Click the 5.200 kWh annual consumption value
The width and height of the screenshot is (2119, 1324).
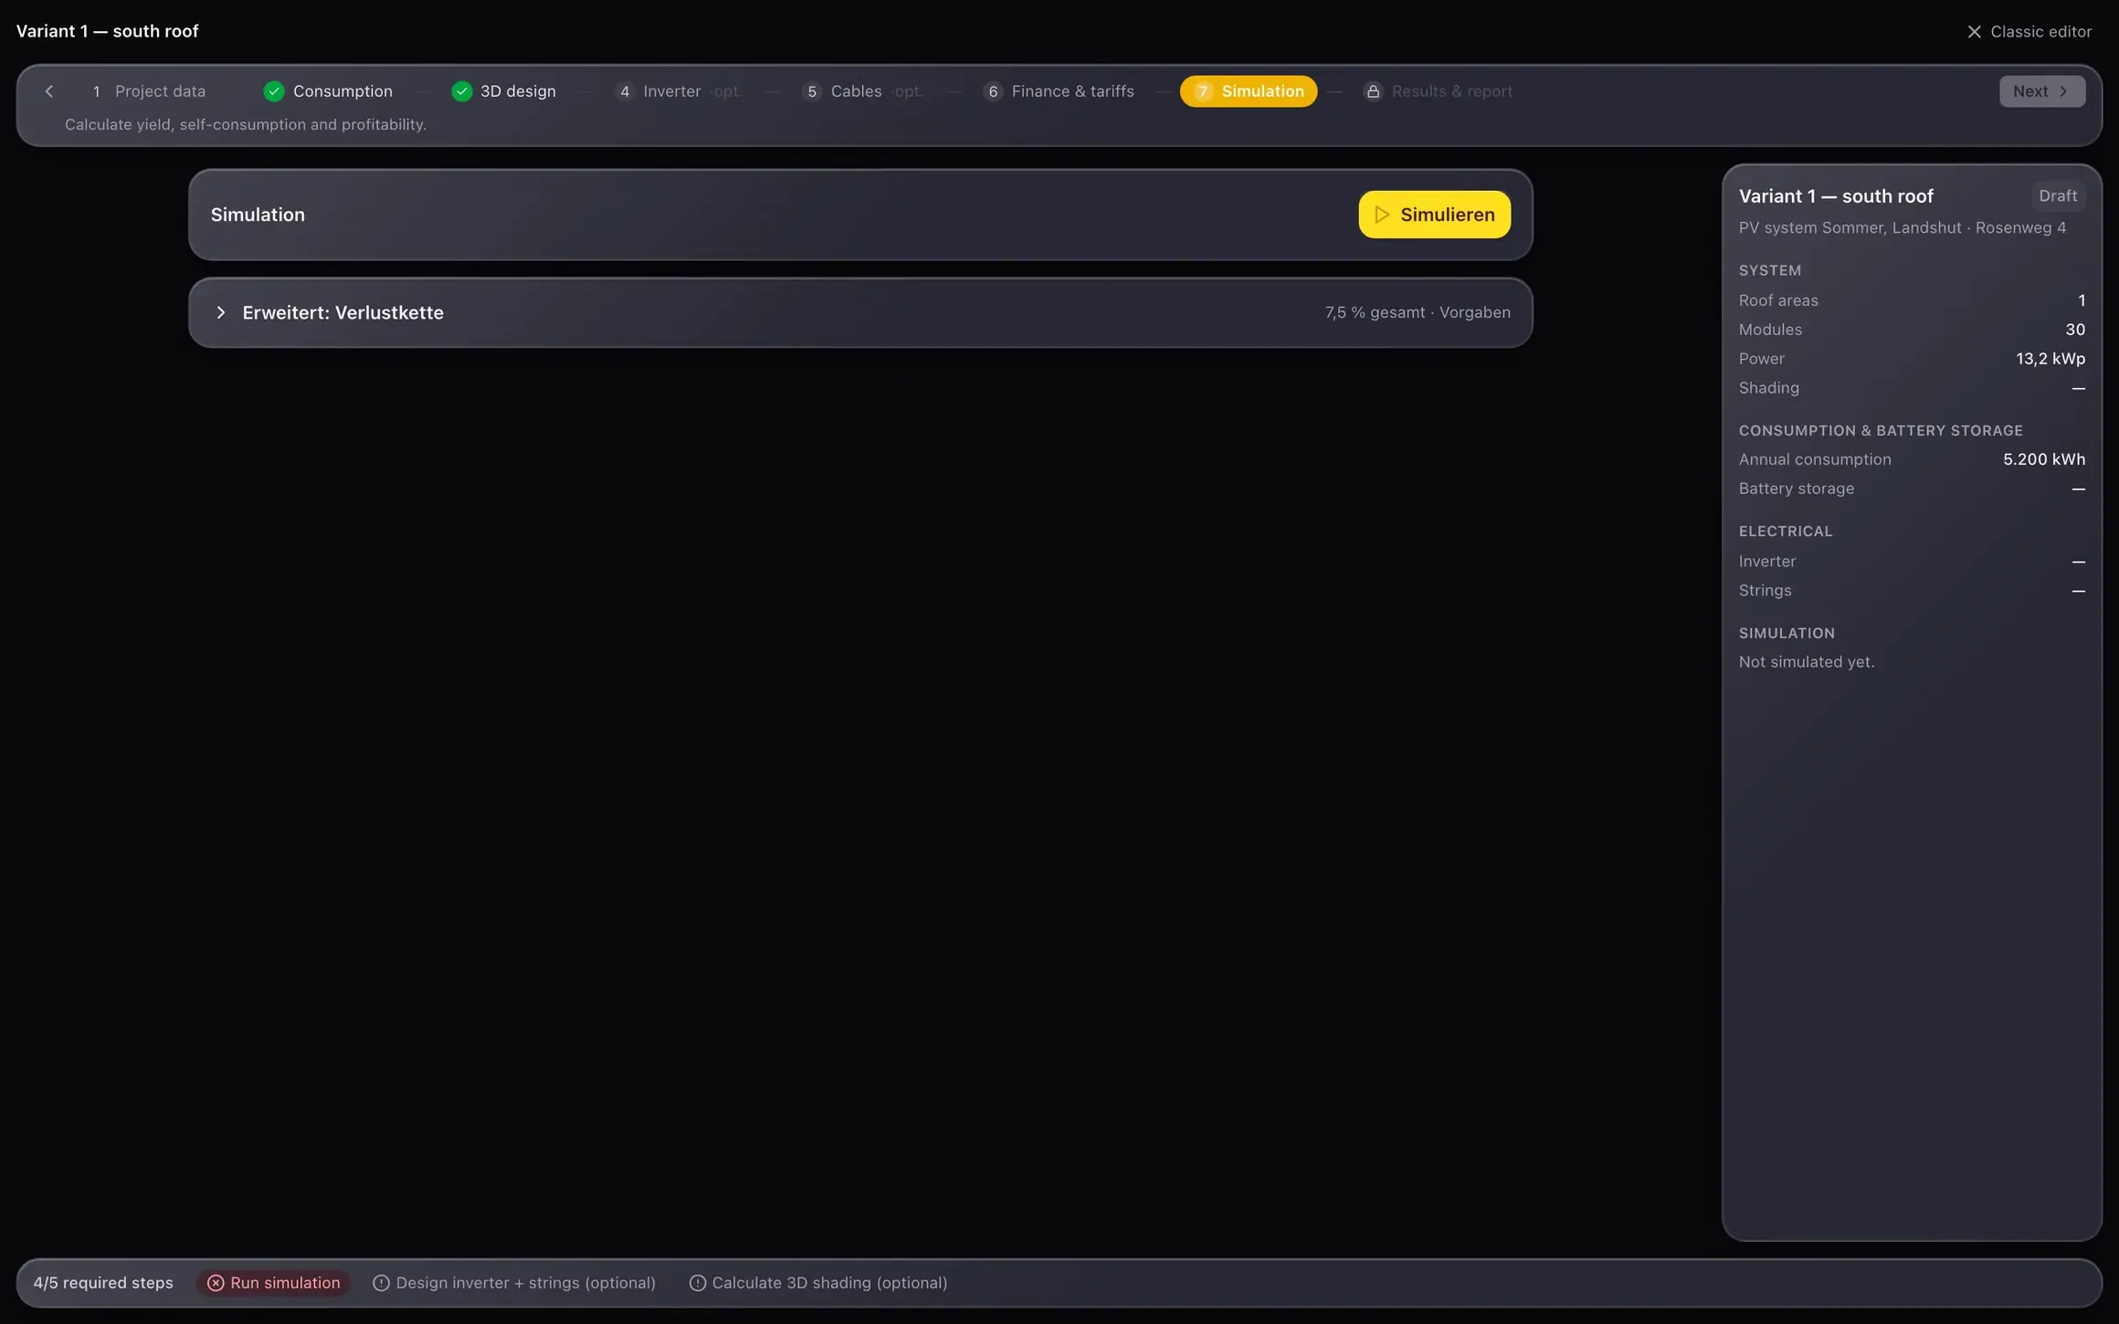tap(2044, 459)
